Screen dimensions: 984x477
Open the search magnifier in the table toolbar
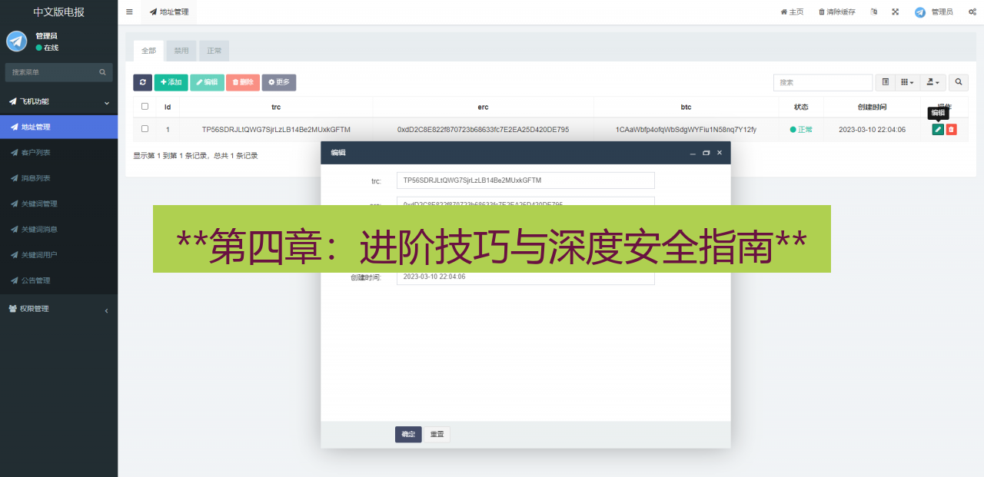click(958, 82)
